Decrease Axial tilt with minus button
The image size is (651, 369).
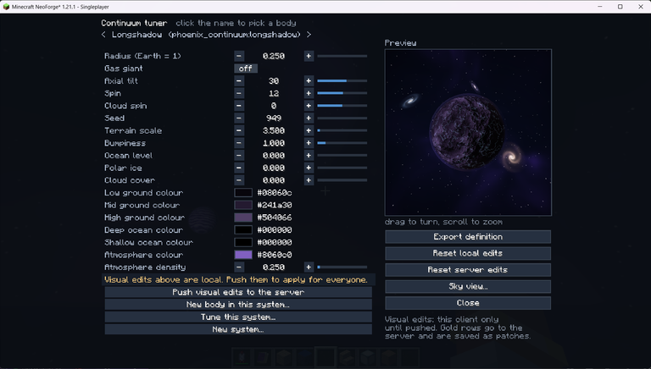(x=239, y=81)
